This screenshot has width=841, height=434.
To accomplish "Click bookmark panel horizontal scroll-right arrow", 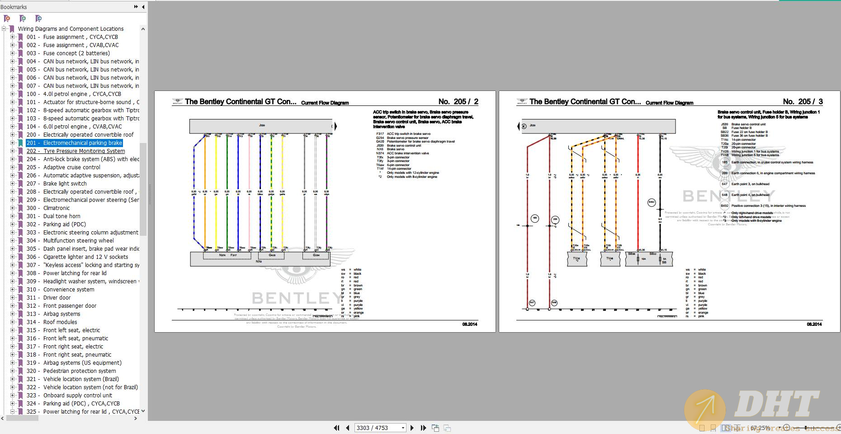I will (136, 419).
